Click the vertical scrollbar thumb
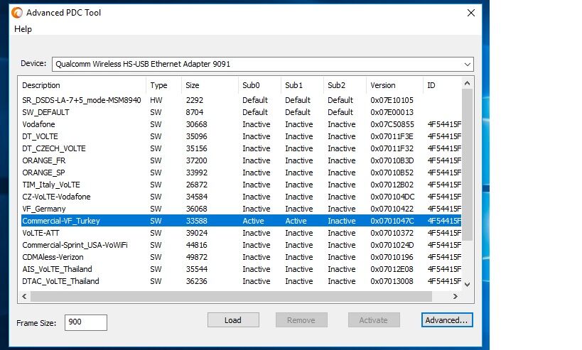Viewport: 582px width, 350px height. (x=468, y=165)
